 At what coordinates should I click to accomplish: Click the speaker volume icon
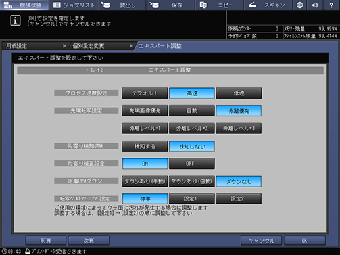(x=315, y=5)
